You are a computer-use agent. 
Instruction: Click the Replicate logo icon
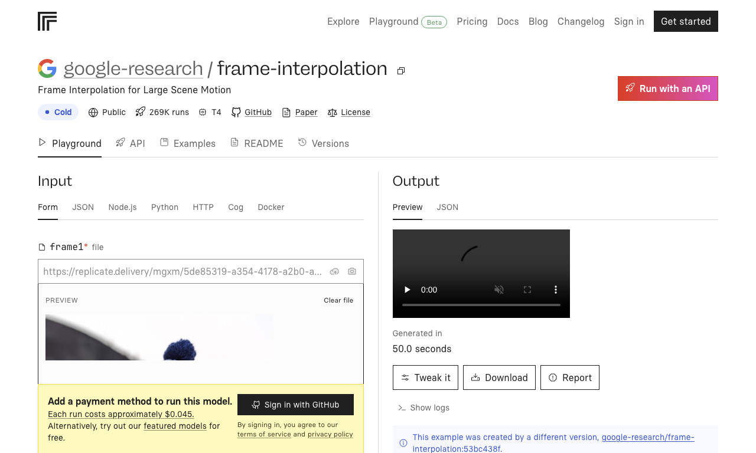(x=47, y=21)
